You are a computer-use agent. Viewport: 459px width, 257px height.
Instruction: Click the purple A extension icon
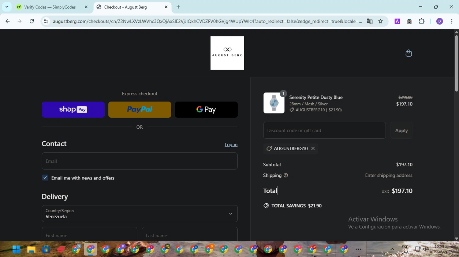pyautogui.click(x=397, y=21)
